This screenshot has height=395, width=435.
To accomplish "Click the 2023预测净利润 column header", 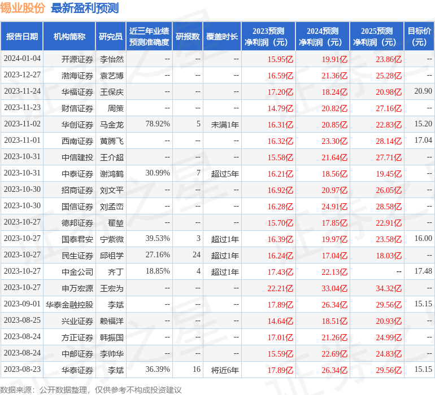I will click(268, 36).
